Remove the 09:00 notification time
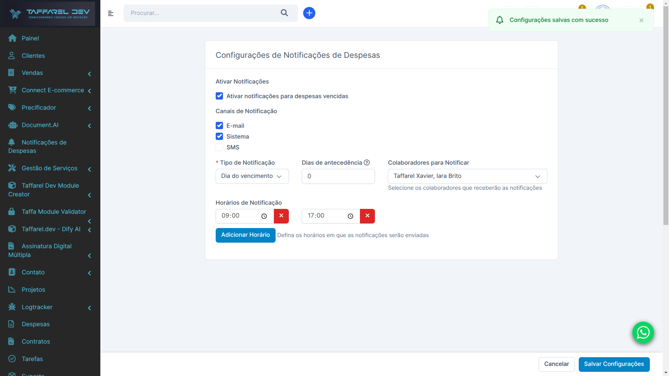669x376 pixels. click(x=281, y=216)
